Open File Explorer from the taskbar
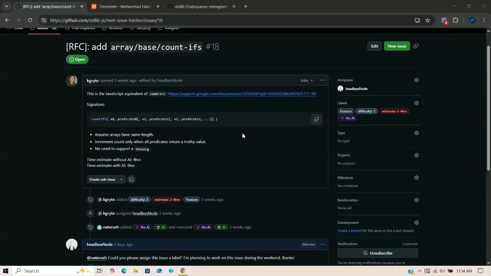Viewport: 491px width, 276px height. [136, 271]
